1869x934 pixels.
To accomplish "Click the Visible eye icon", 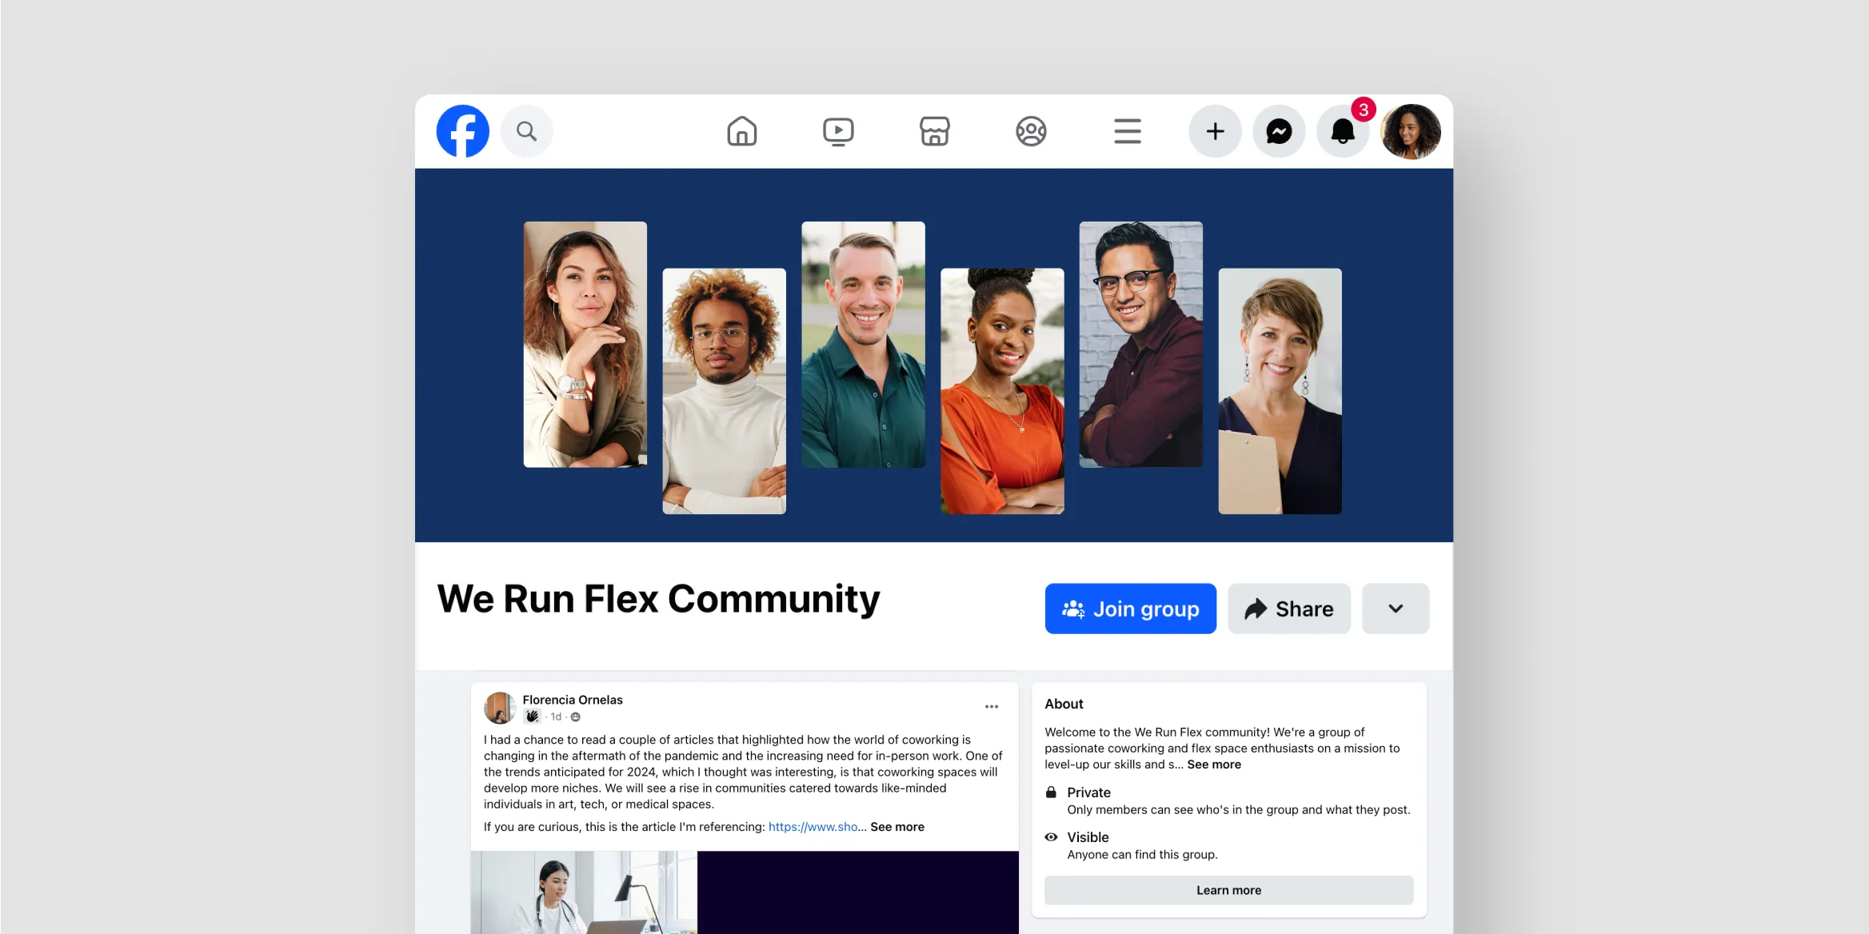I will coord(1051,837).
